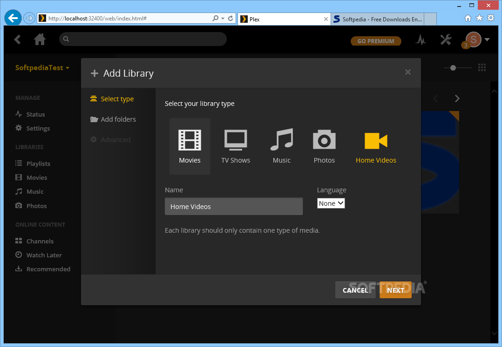
Task: Go to the Add folders step
Action: (x=113, y=119)
